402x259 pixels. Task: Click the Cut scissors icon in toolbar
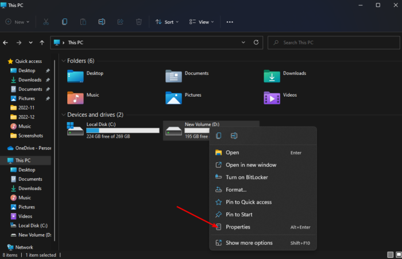(x=46, y=22)
